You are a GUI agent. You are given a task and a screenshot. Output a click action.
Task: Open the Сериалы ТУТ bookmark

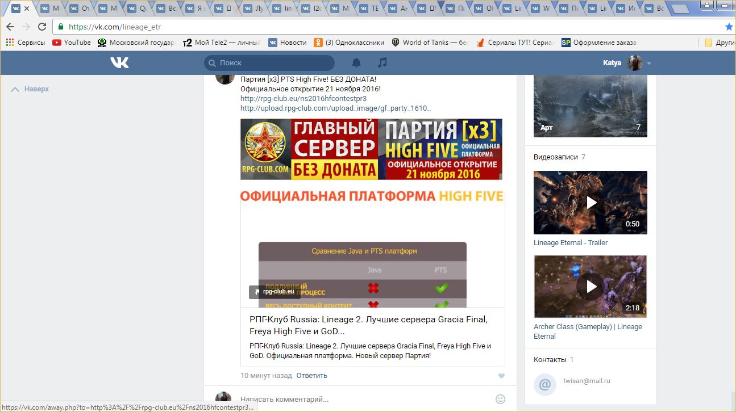515,43
